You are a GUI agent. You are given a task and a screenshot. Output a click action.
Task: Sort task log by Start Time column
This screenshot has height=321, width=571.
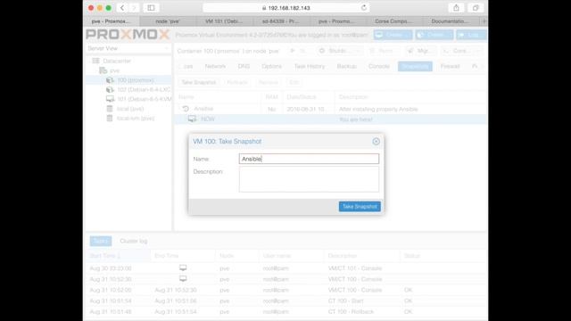[x=118, y=256]
